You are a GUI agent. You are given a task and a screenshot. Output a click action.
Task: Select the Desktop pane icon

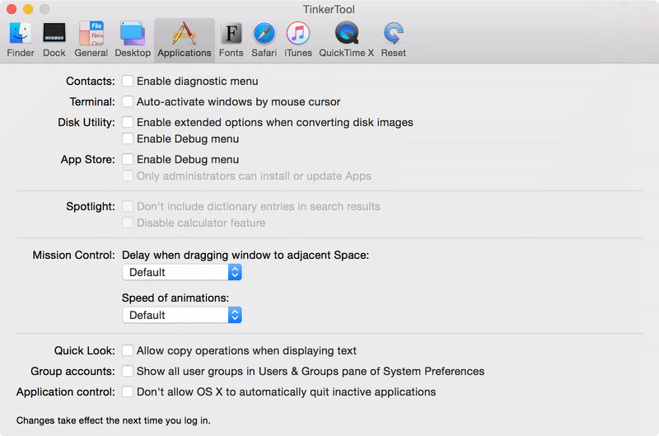(133, 34)
